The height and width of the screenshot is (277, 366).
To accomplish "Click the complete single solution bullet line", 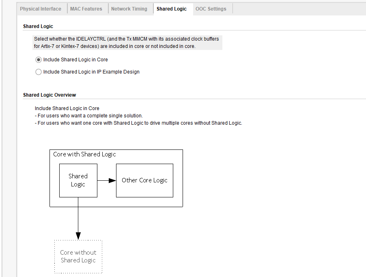I will 89,116.
